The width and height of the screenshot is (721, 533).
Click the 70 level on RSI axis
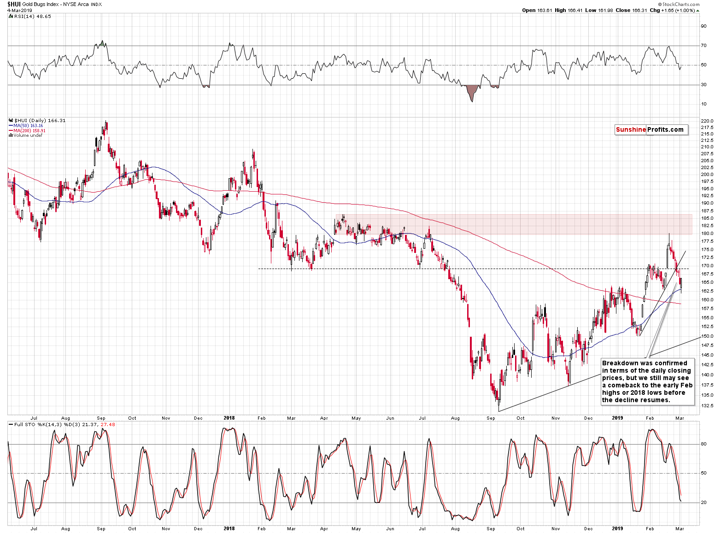tap(703, 45)
